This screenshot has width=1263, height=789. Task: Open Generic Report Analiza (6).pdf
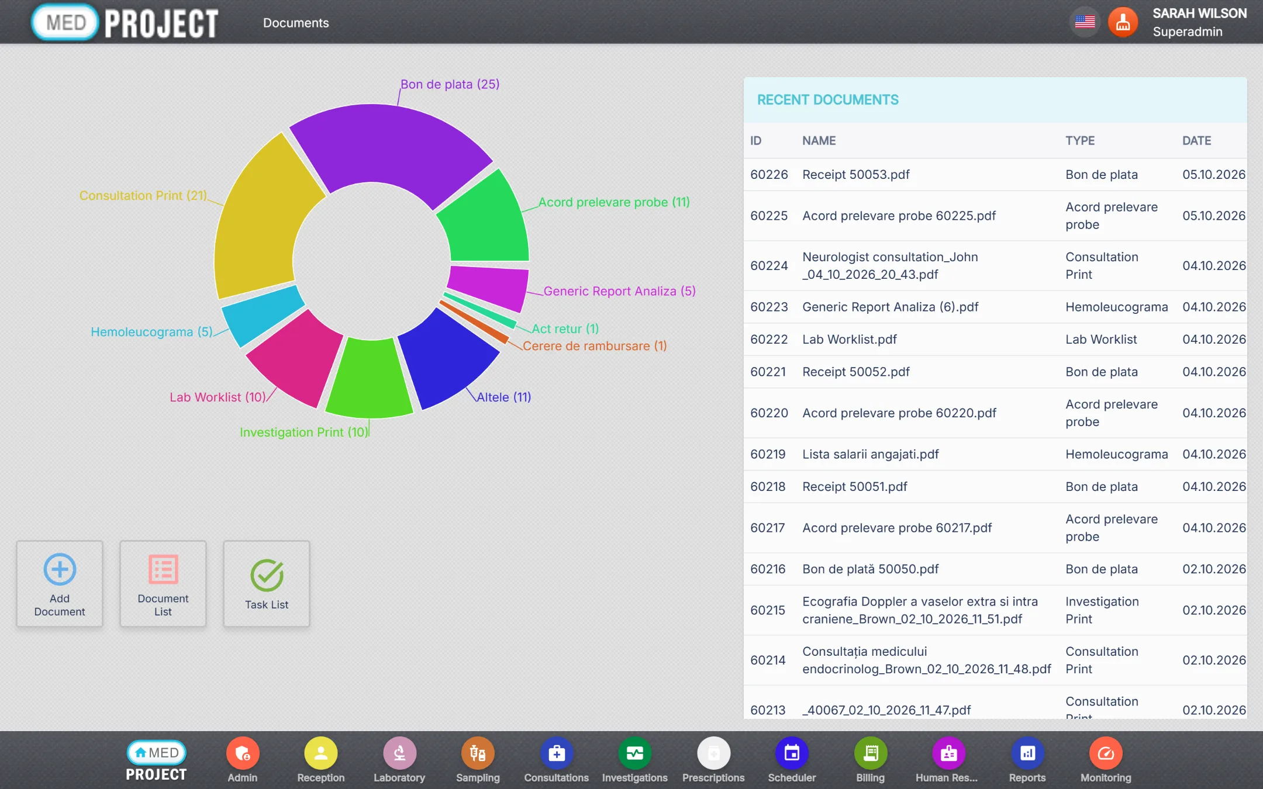[x=995, y=307]
